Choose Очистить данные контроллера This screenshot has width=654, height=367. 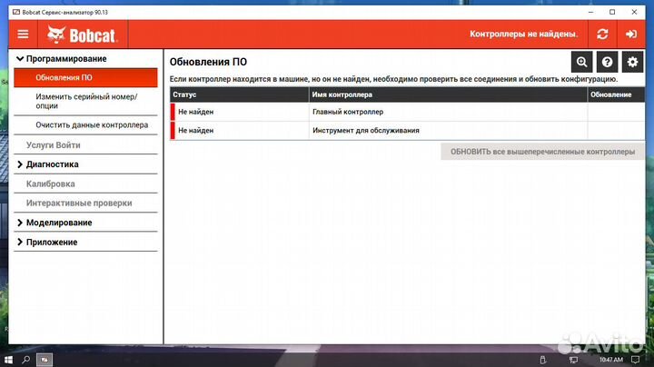91,124
